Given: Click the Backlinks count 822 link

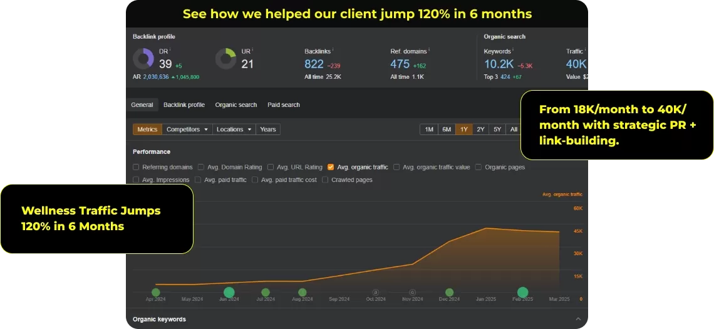Looking at the screenshot, I should pyautogui.click(x=314, y=64).
